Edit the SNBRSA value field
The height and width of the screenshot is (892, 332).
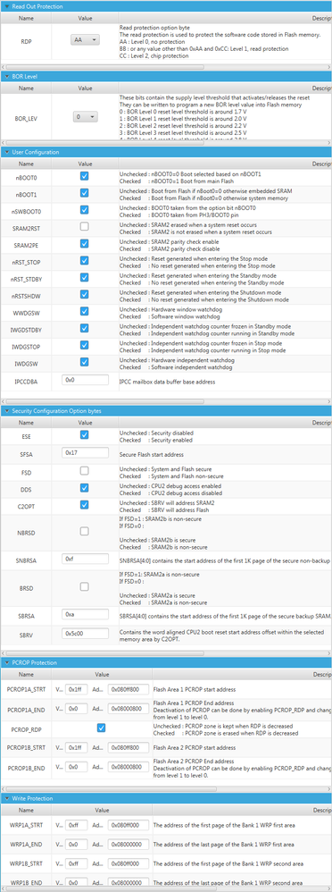coord(85,560)
